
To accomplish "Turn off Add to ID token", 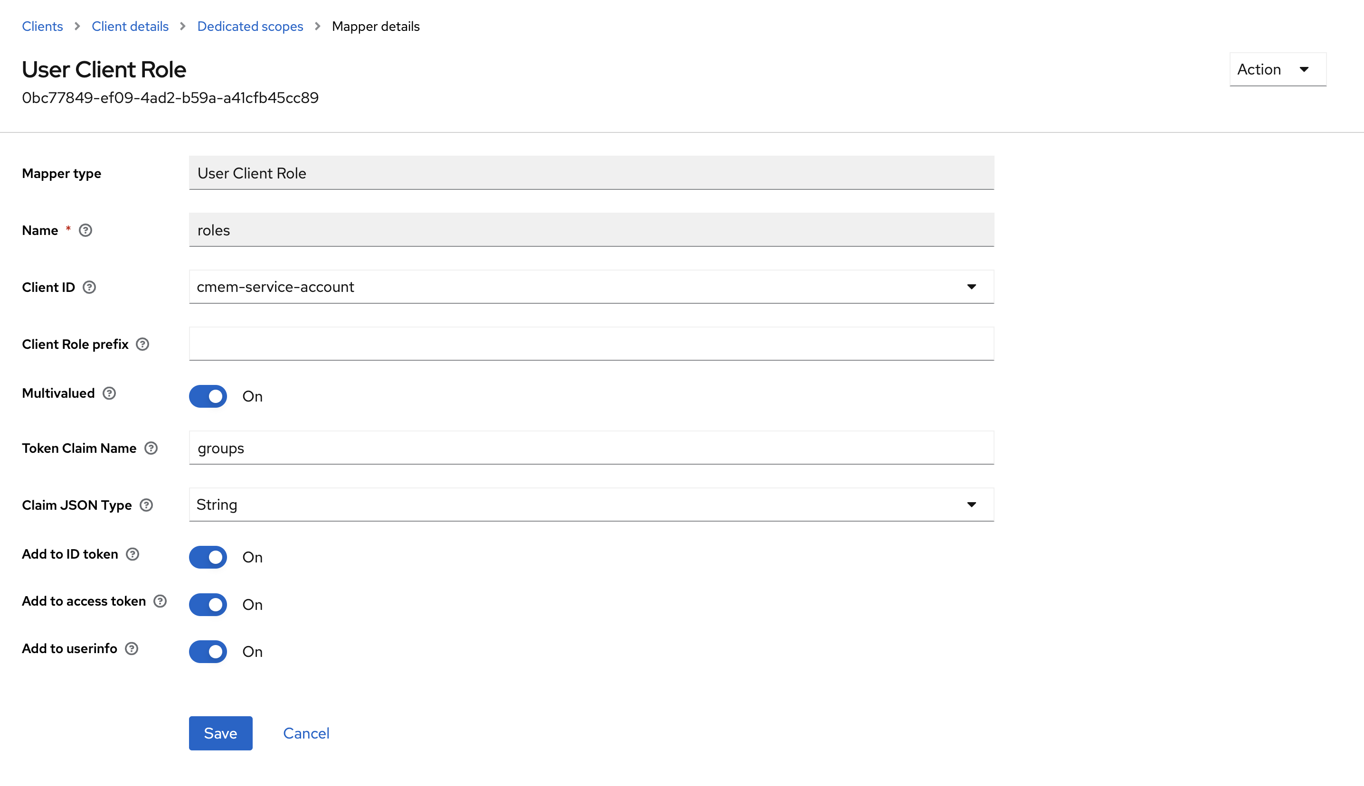I will click(208, 557).
